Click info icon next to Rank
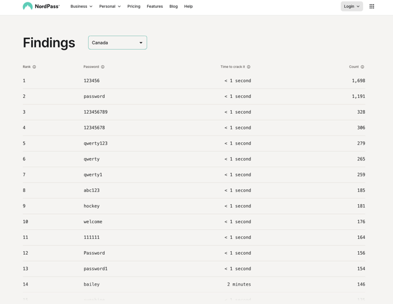 pyautogui.click(x=34, y=67)
